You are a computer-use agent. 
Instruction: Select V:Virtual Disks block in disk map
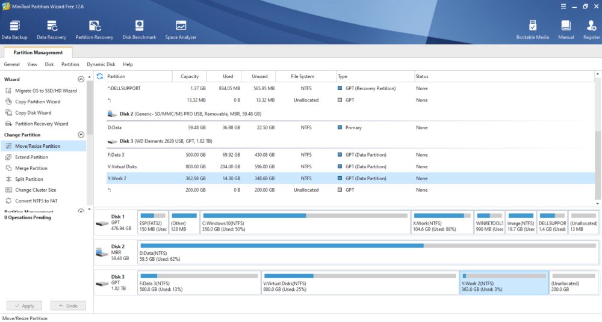point(360,282)
